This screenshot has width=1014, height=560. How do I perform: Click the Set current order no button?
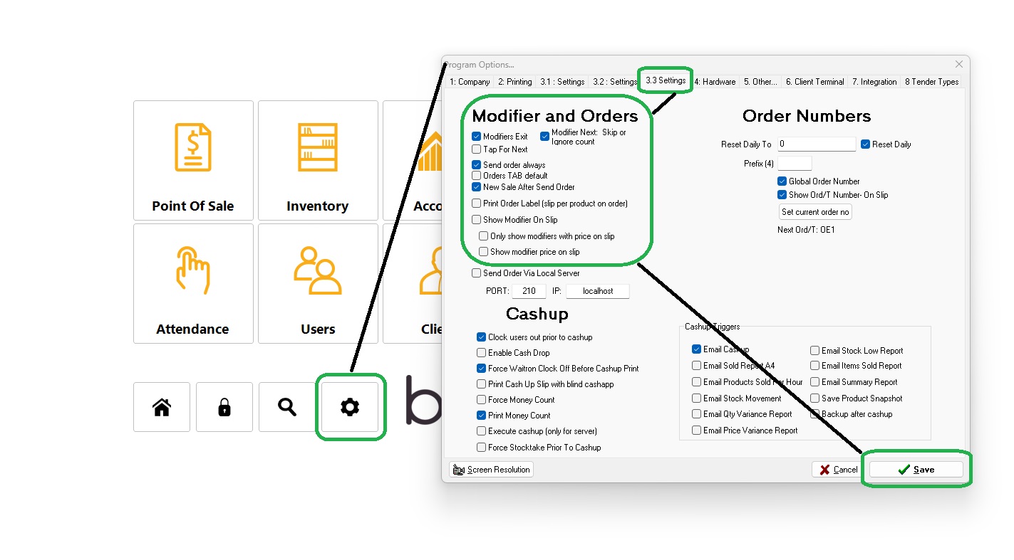814,211
